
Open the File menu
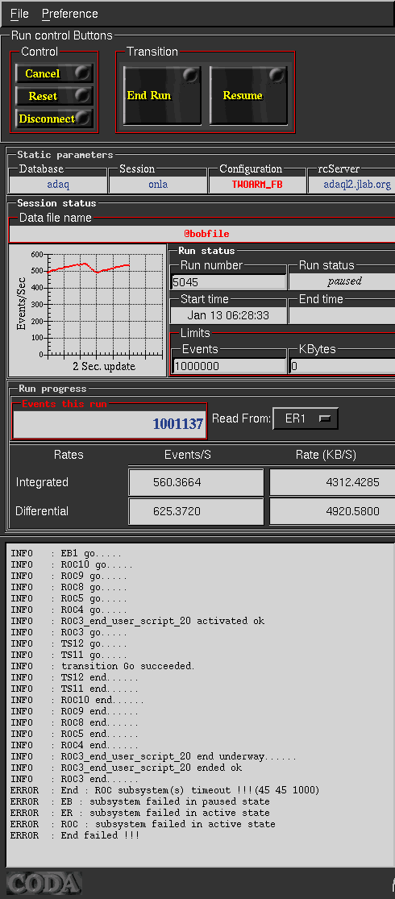19,14
